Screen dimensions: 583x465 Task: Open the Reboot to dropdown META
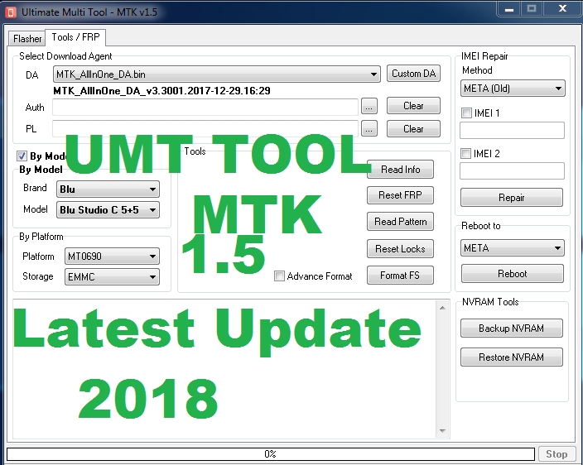point(513,248)
